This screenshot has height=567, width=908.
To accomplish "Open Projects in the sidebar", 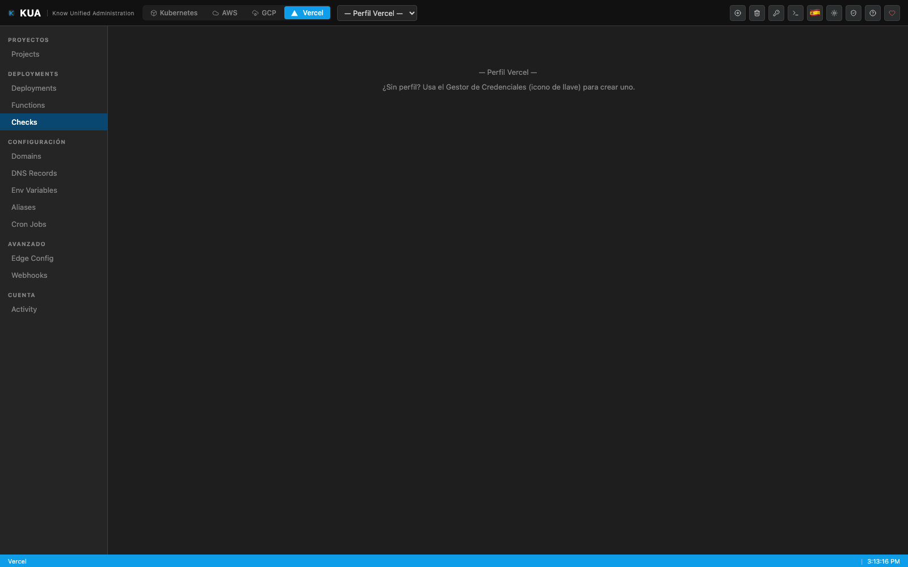I will 53,54.
